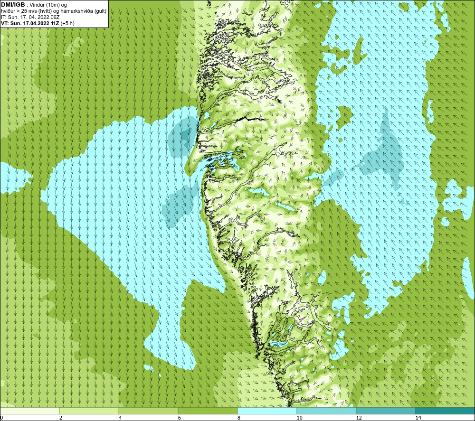Click the '2' label on the wind scale

(x=61, y=418)
